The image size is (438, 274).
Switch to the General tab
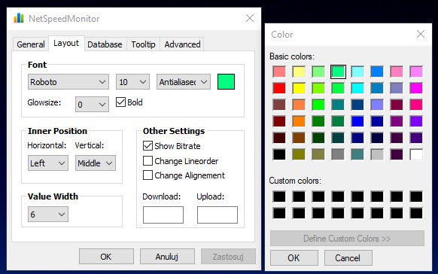(x=31, y=44)
